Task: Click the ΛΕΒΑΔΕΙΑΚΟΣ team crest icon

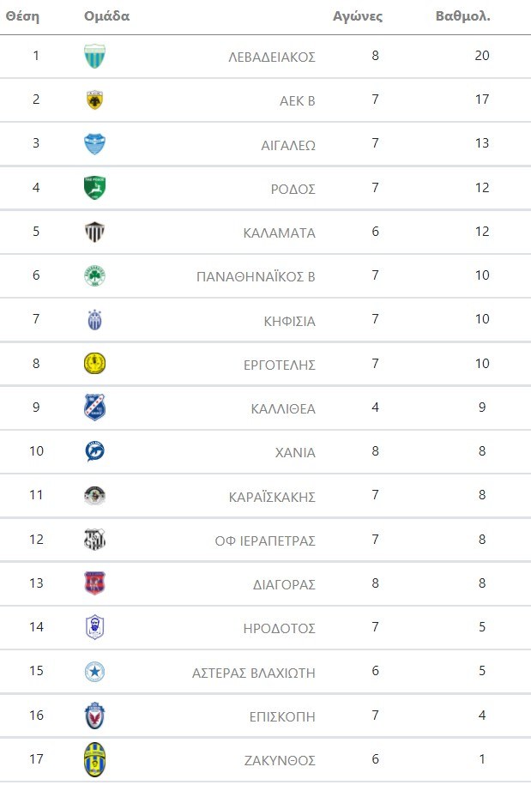Action: click(94, 57)
